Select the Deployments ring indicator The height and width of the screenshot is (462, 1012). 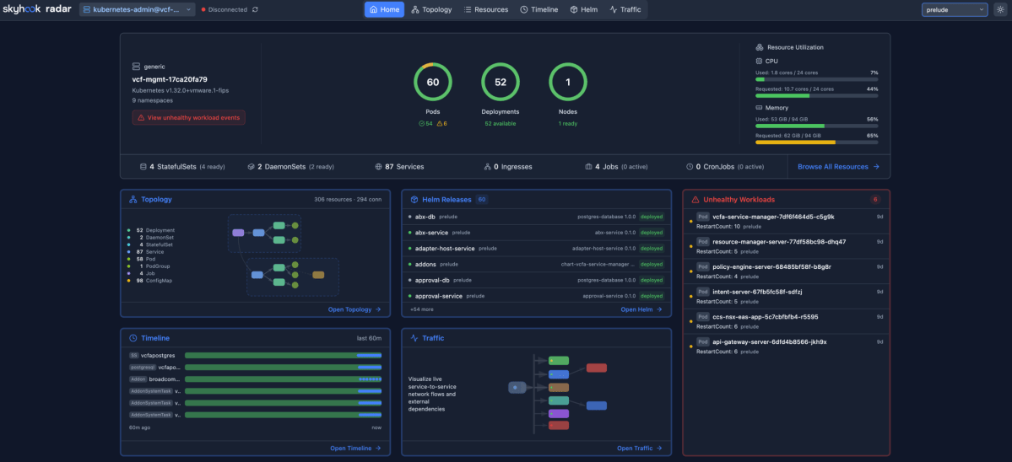pyautogui.click(x=501, y=83)
